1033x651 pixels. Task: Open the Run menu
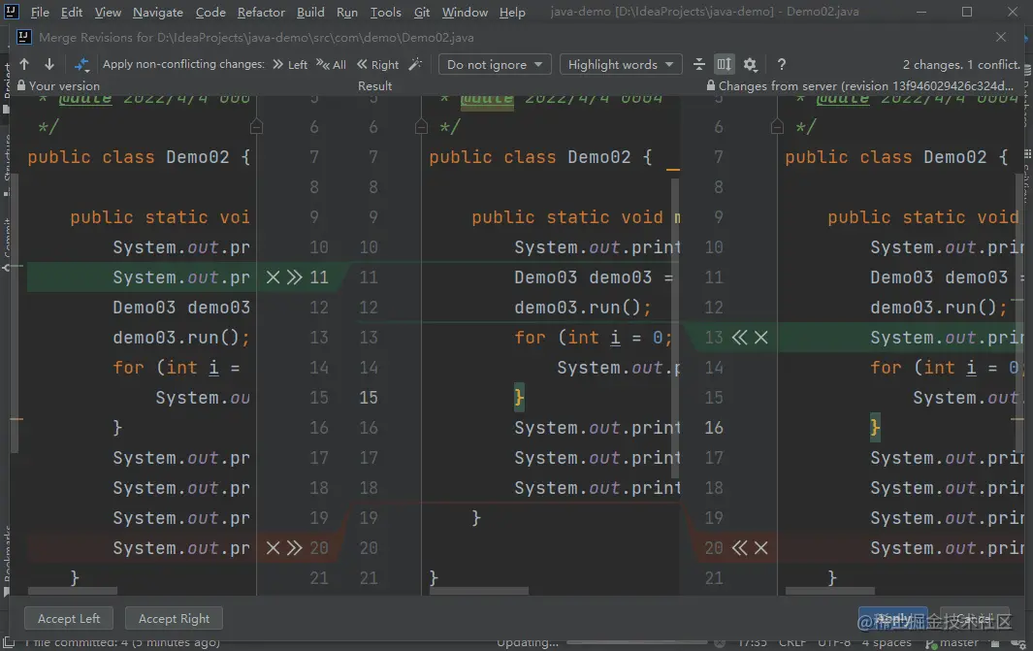pos(346,12)
